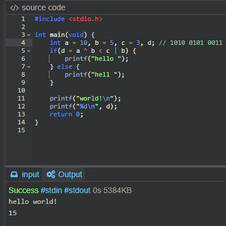Viewport: 226px width, 226px height.
Task: Click 'main(void)' in line 3
Action: tap(68, 35)
